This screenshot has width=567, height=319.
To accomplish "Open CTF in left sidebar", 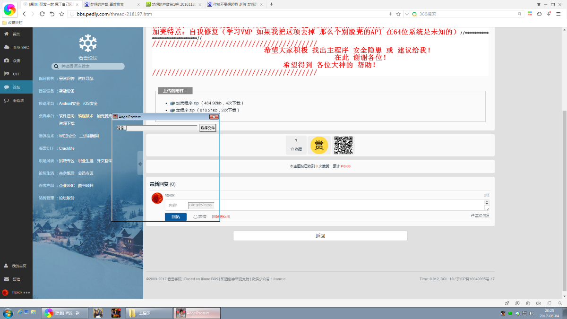I will (16, 74).
